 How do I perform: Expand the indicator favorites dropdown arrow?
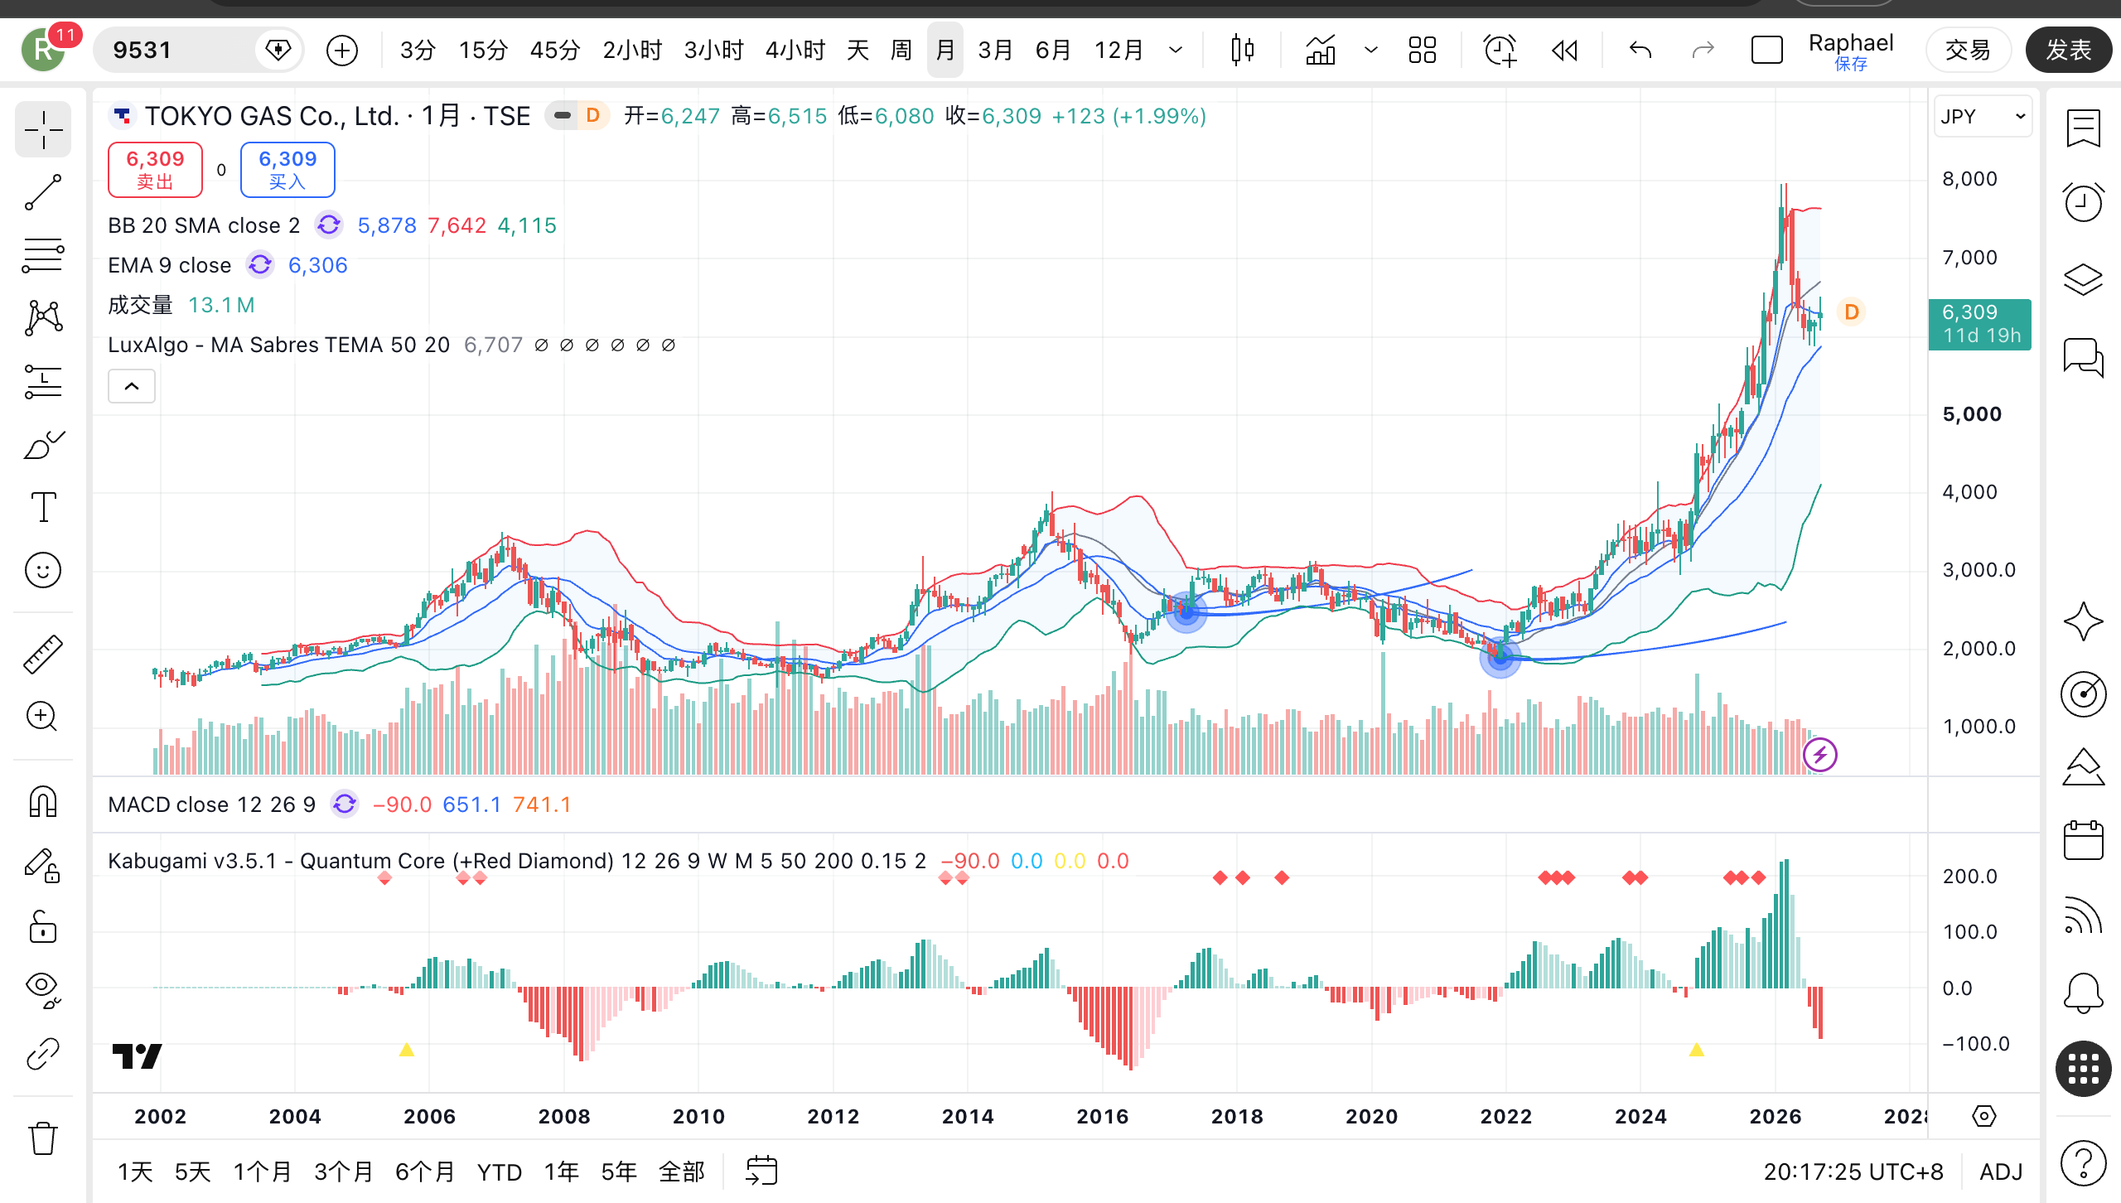1371,50
